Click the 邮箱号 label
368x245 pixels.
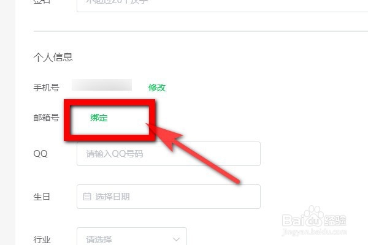pyautogui.click(x=46, y=118)
